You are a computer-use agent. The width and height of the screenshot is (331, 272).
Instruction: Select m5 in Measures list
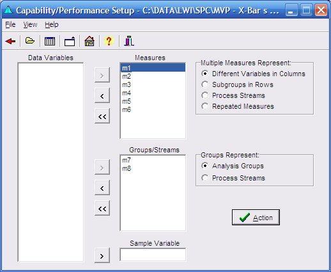point(153,101)
